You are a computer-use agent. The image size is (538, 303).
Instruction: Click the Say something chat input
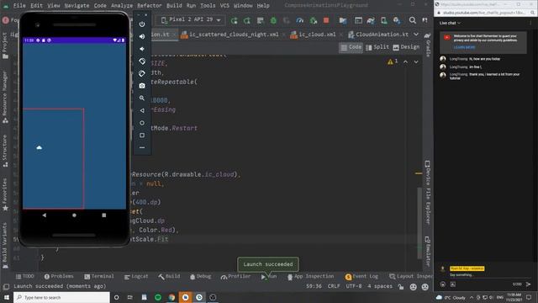(x=462, y=275)
